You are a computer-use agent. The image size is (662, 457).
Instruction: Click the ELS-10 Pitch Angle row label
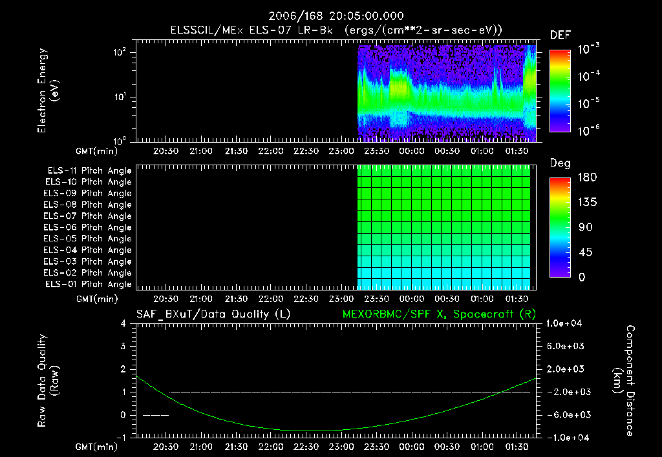click(89, 182)
